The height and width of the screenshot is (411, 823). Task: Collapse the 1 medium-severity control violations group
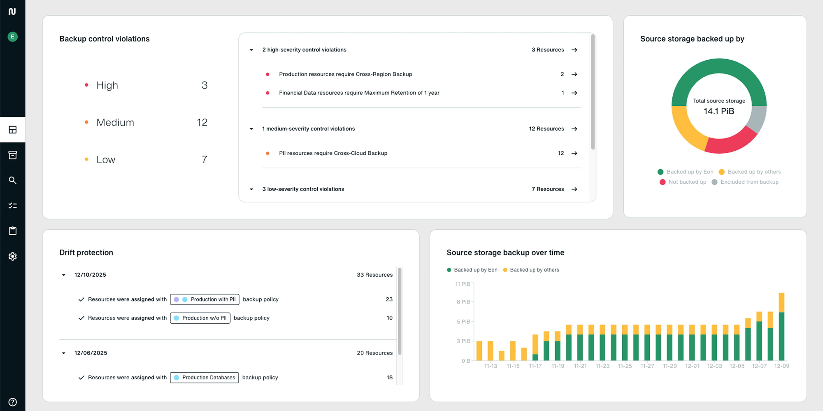251,128
